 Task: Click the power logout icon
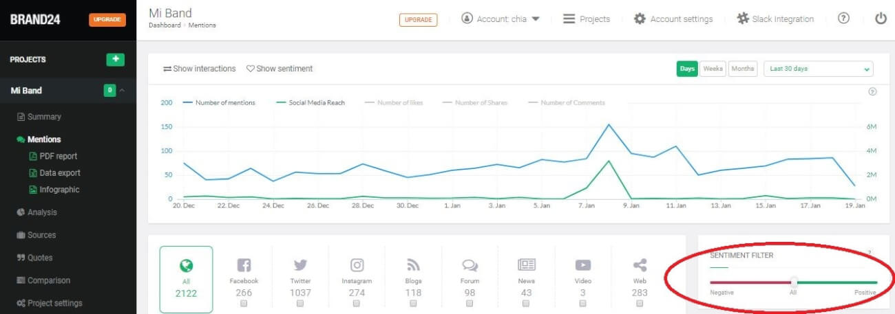coord(881,19)
